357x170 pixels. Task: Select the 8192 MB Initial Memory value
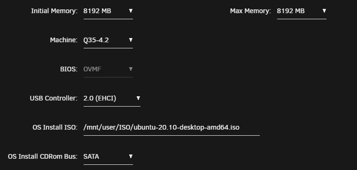click(x=97, y=11)
